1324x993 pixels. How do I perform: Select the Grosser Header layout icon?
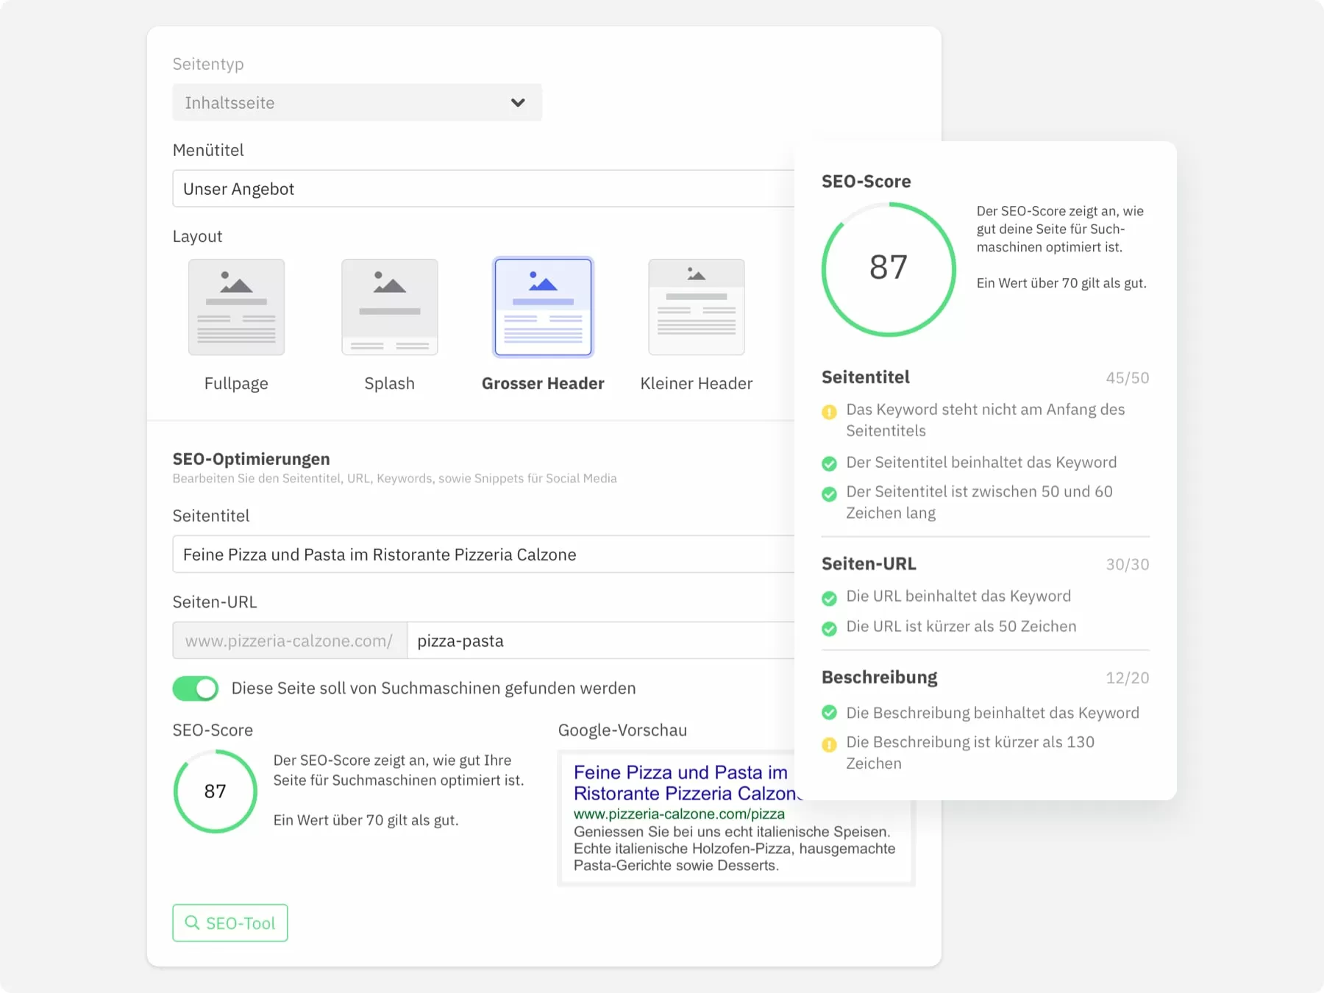(x=543, y=307)
